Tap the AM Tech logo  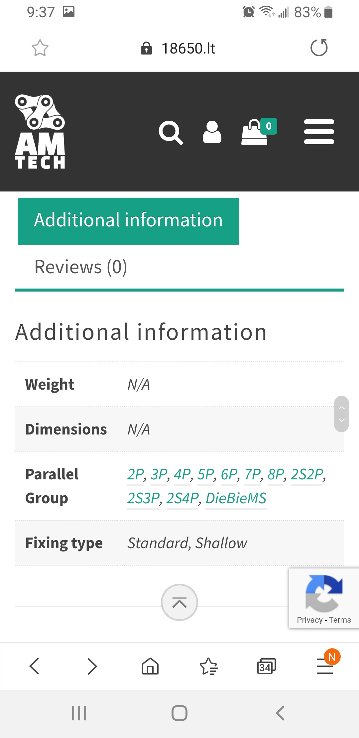40,132
